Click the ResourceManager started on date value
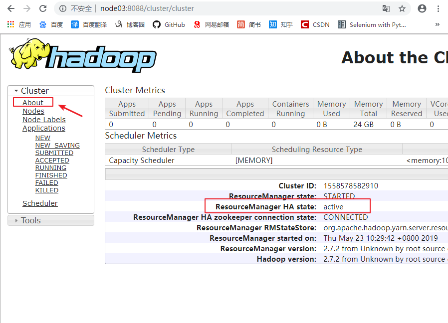Screen dimensions: 448x323 381,238
